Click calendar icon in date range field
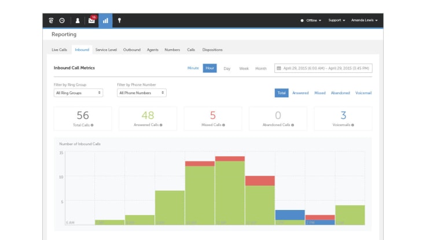The image size is (426, 240). [279, 68]
